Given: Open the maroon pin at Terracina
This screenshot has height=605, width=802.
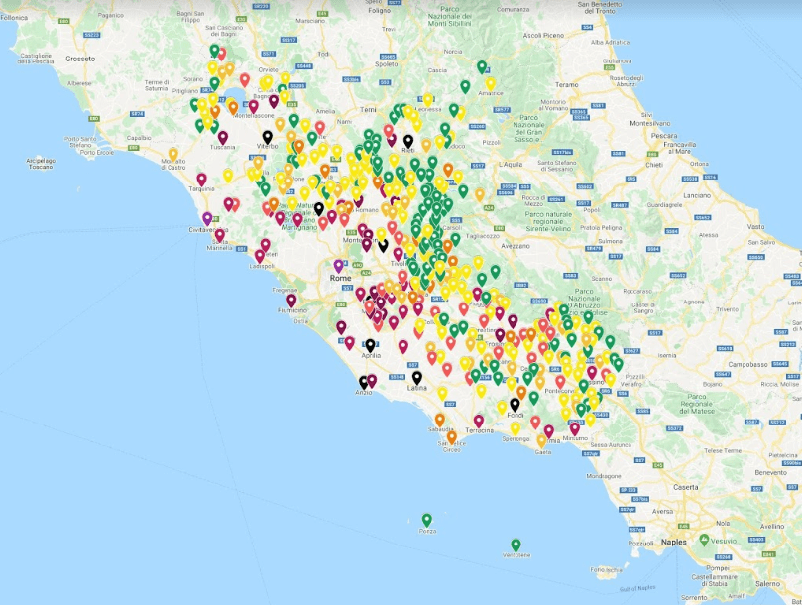Looking at the screenshot, I should 478,422.
